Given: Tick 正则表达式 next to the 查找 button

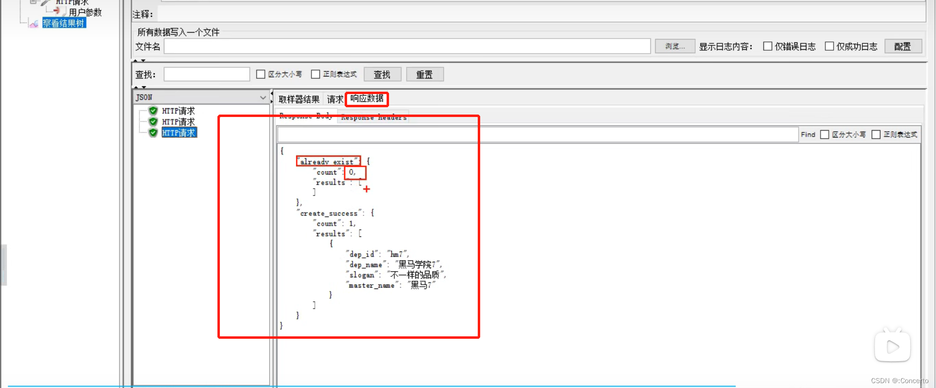Looking at the screenshot, I should click(x=315, y=74).
